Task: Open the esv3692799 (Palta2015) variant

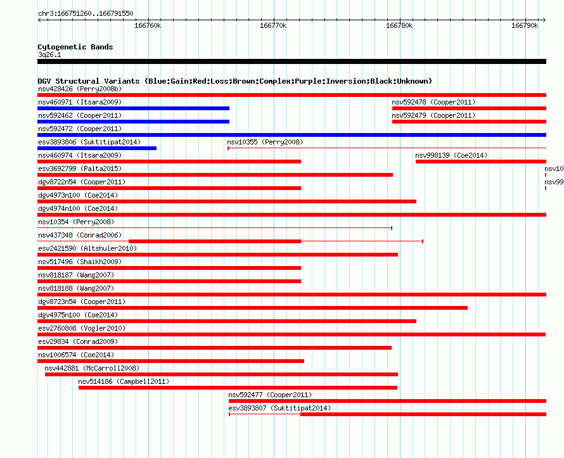Action: pyautogui.click(x=80, y=169)
